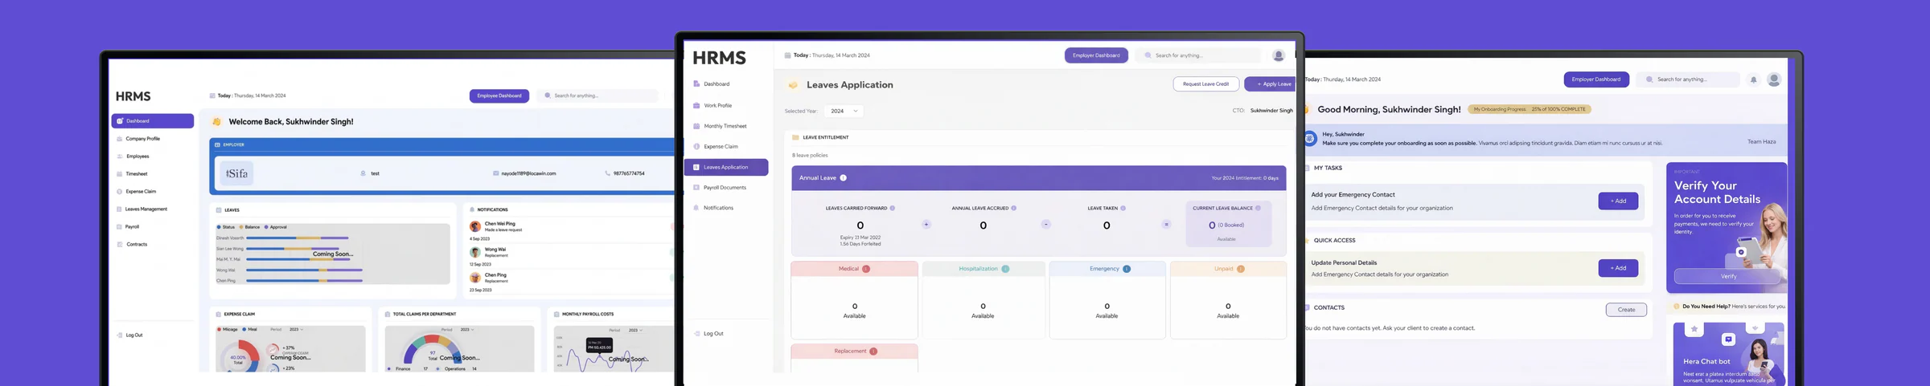The width and height of the screenshot is (1930, 386).
Task: Click the Emergency leave info badge
Action: pos(1127,270)
